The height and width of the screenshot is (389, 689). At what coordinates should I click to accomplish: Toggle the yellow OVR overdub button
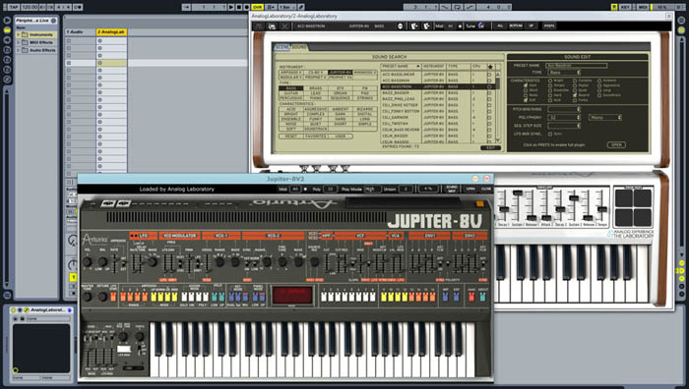pyautogui.click(x=258, y=7)
